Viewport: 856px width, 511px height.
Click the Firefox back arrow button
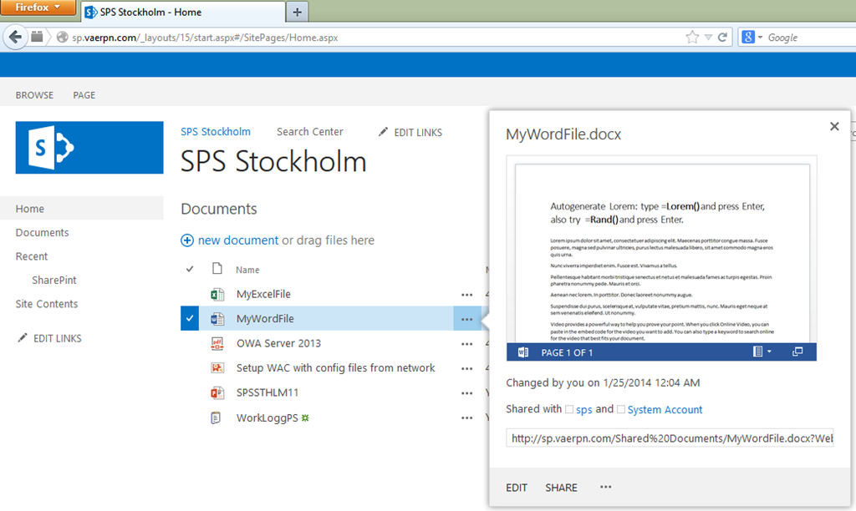[15, 37]
